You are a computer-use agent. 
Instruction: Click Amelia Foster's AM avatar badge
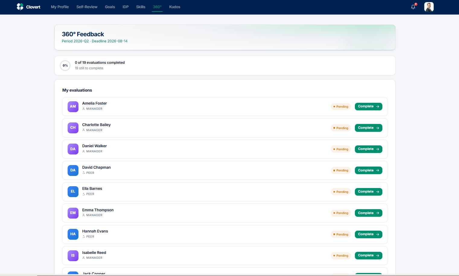(x=73, y=107)
